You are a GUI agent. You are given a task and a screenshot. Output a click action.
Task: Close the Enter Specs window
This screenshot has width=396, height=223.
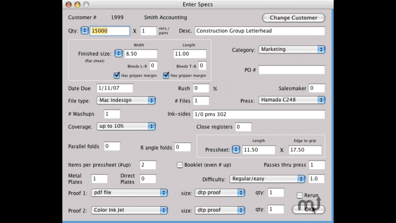click(69, 5)
